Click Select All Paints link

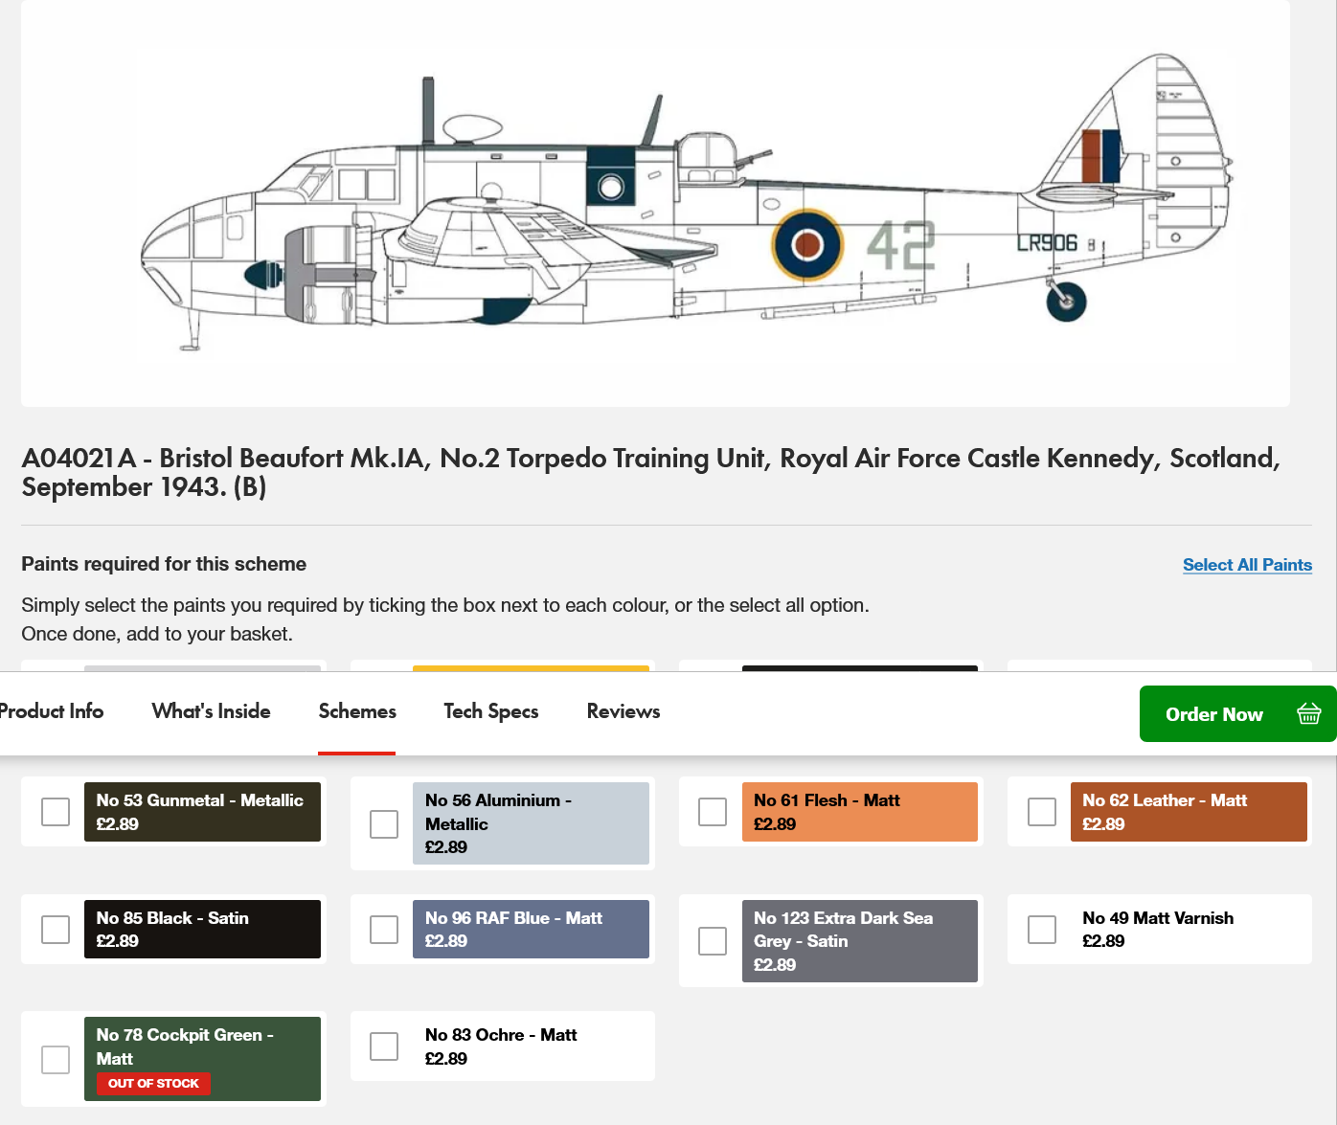coord(1247,565)
